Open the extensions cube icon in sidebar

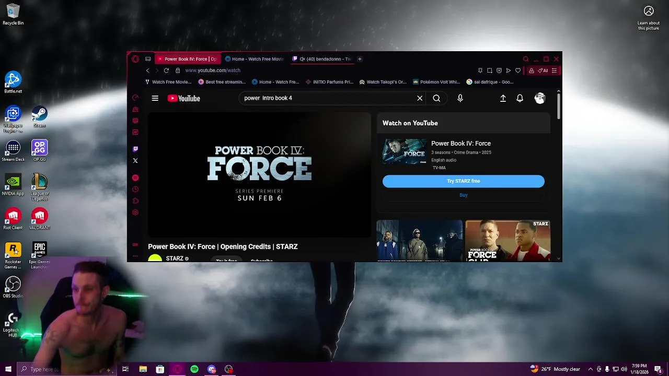point(135,201)
